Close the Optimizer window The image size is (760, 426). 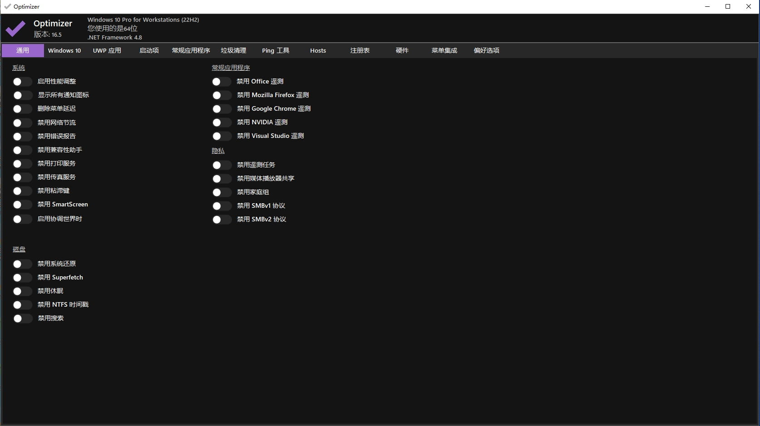click(749, 6)
